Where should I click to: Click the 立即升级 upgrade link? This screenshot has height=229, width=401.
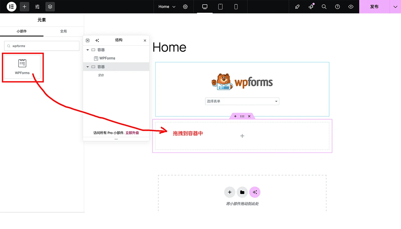click(132, 133)
